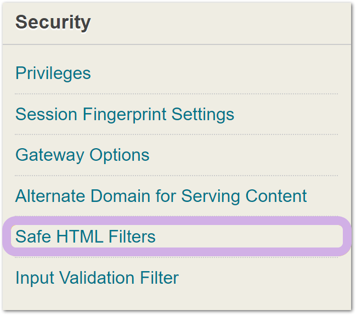Click the word Fingerprint in second link
The height and width of the screenshot is (315, 356).
pos(125,114)
